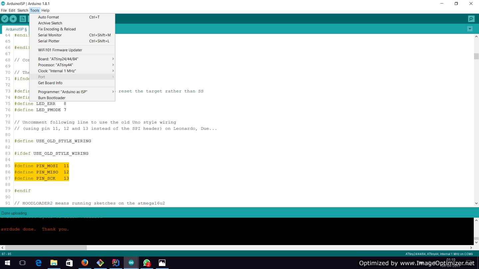Click Burn Bootloader menu entry
Screen dimensions: 479x269
pyautogui.click(x=72, y=98)
